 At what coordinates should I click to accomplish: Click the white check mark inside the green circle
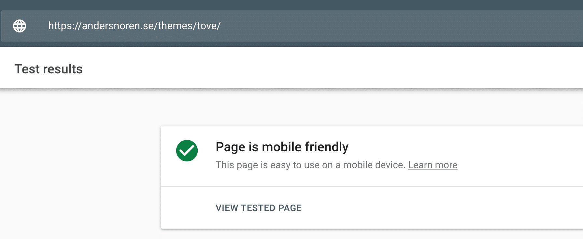click(x=187, y=150)
